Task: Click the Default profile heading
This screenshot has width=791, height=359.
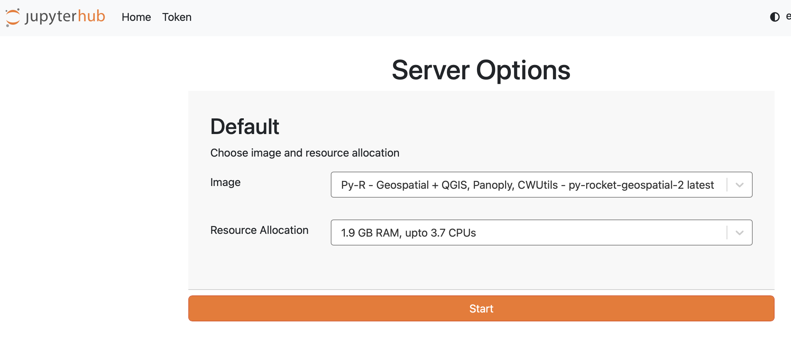Action: click(244, 127)
